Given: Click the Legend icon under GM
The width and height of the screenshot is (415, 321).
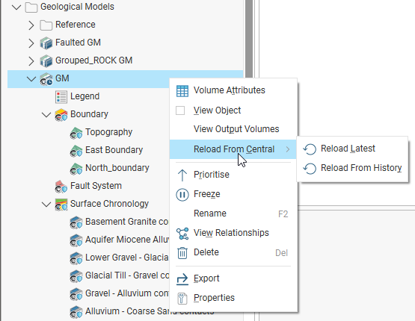Looking at the screenshot, I should 61,97.
